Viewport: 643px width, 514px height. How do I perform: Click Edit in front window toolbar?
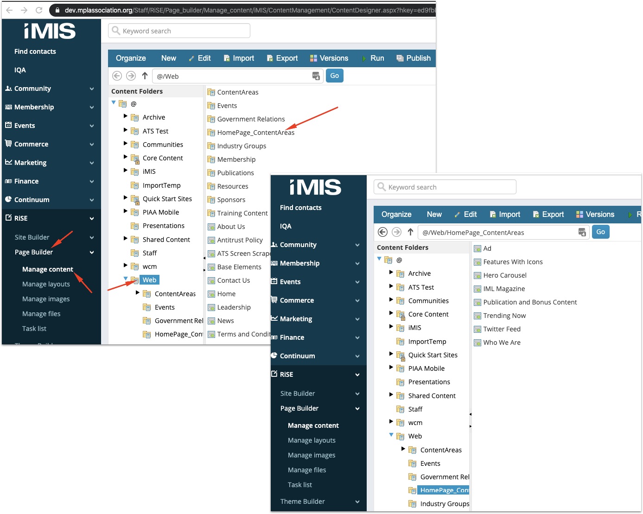click(465, 214)
